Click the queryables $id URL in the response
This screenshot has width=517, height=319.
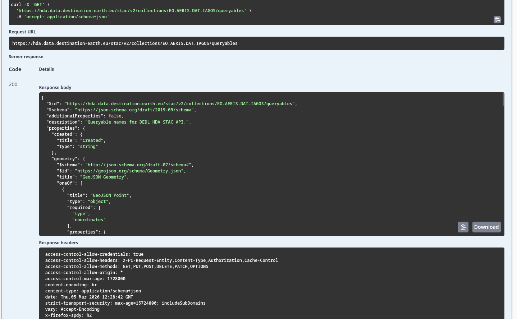click(180, 103)
